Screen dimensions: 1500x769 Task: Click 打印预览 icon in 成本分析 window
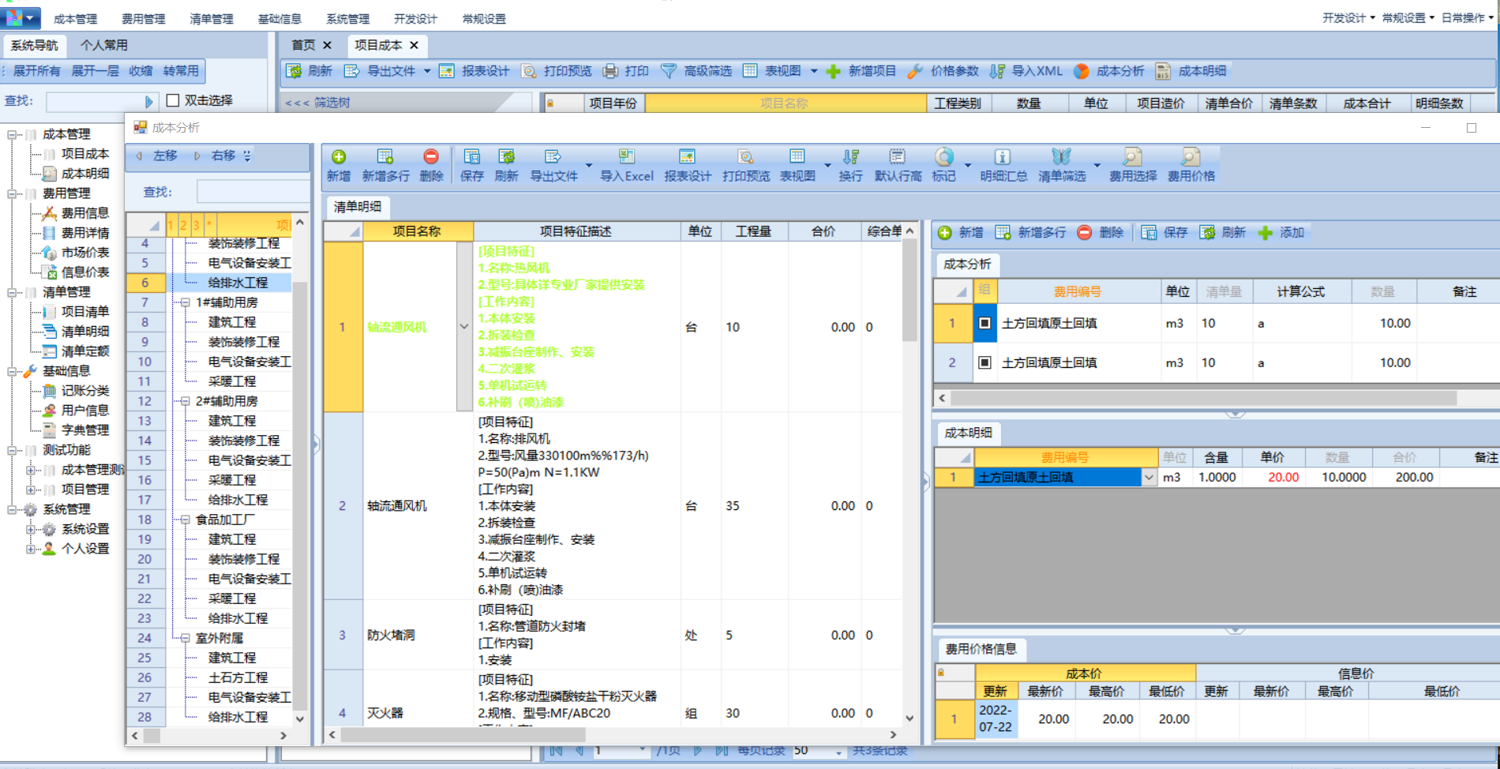(x=745, y=157)
